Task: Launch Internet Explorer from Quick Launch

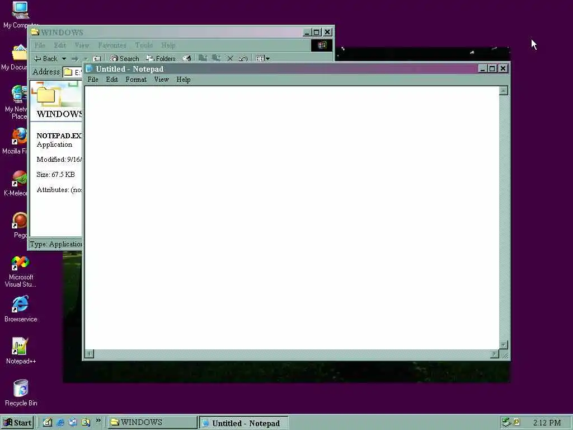Action: click(60, 422)
